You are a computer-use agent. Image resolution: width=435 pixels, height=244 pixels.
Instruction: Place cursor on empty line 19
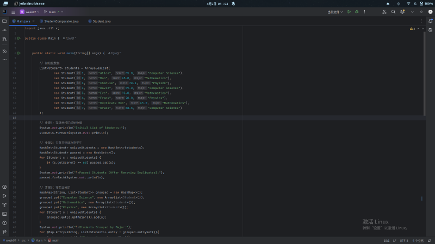click(x=225, y=118)
